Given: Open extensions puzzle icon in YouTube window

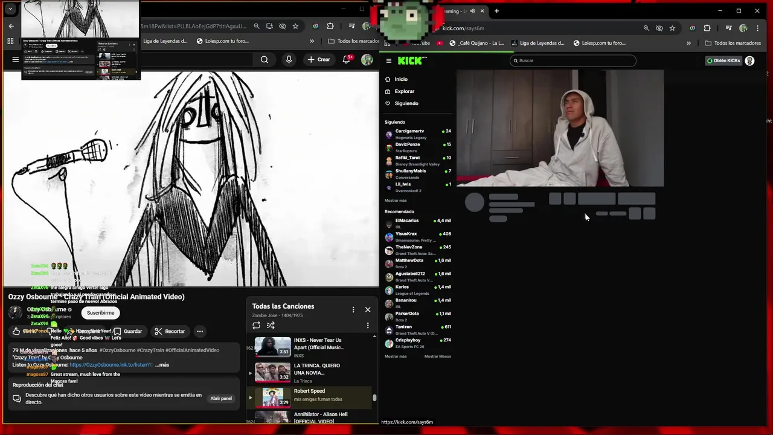Looking at the screenshot, I should (x=330, y=26).
